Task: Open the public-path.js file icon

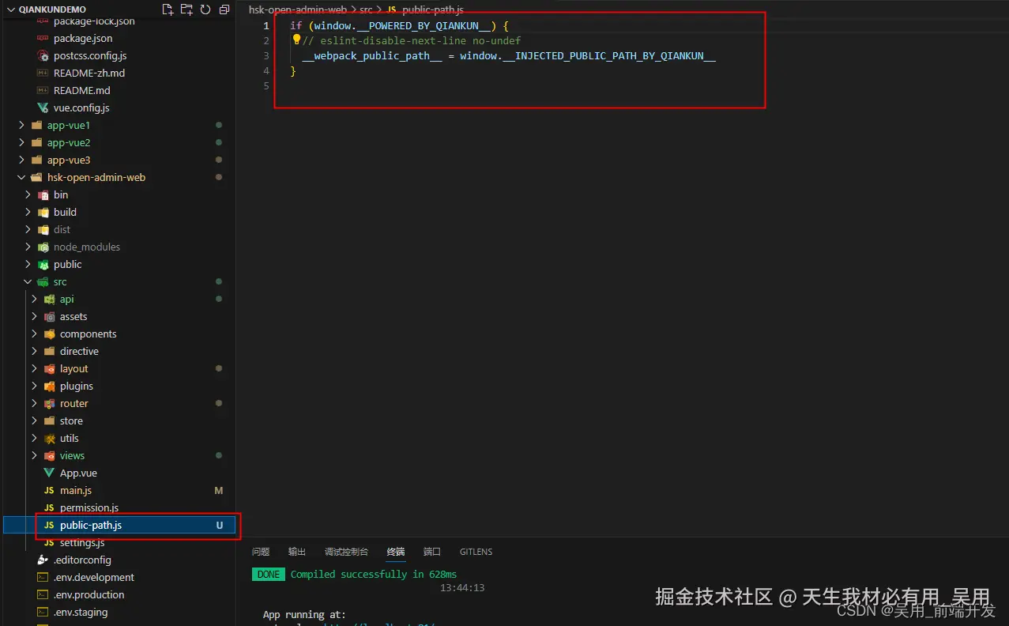Action: (49, 525)
